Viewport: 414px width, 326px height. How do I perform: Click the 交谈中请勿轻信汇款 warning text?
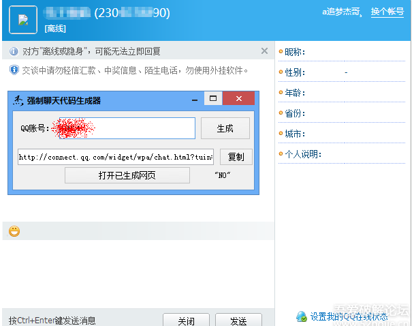pos(135,71)
